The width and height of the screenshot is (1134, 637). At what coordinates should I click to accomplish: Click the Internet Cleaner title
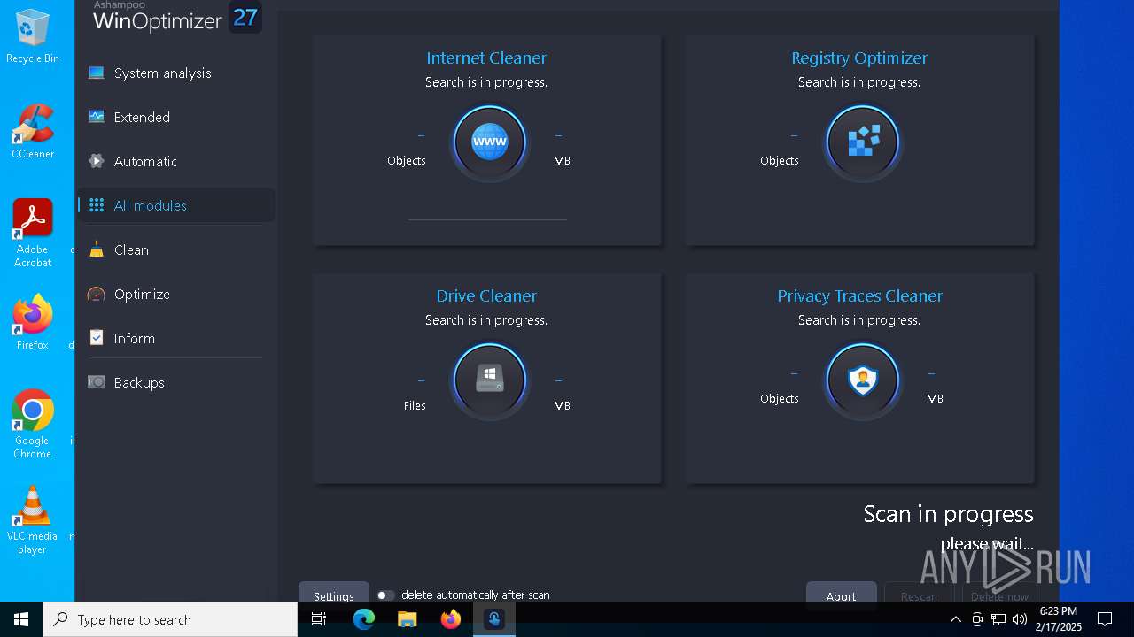click(486, 58)
